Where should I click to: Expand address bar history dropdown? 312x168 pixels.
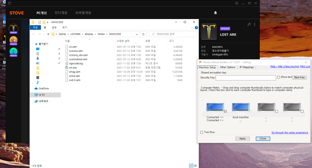(x=137, y=34)
